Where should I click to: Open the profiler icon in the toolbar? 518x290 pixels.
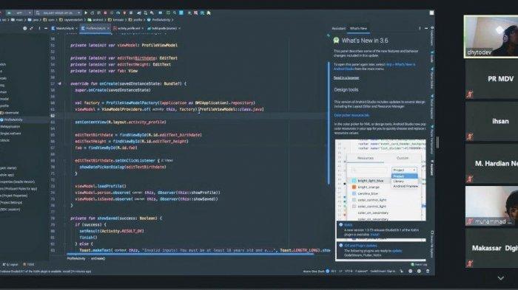(118, 13)
